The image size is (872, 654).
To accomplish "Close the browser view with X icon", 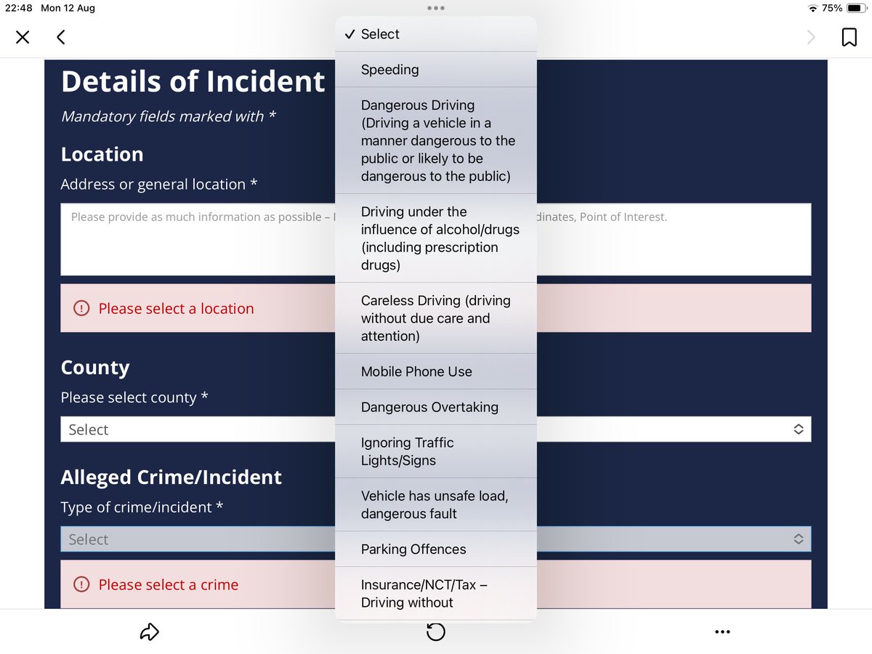I will pyautogui.click(x=23, y=37).
